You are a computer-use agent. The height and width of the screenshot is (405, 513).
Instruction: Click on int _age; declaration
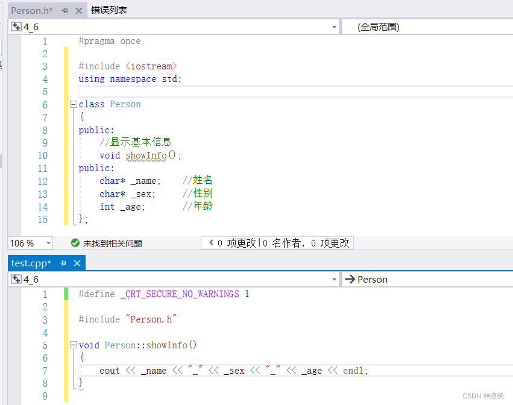pyautogui.click(x=122, y=207)
